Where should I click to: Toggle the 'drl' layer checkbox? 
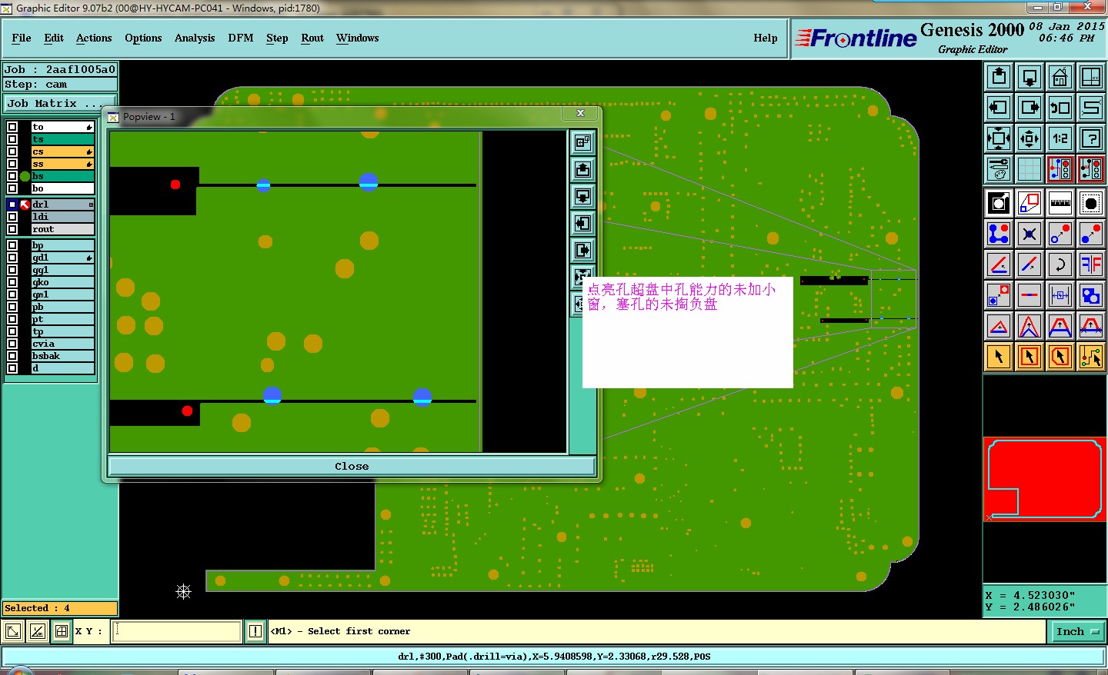coord(12,204)
